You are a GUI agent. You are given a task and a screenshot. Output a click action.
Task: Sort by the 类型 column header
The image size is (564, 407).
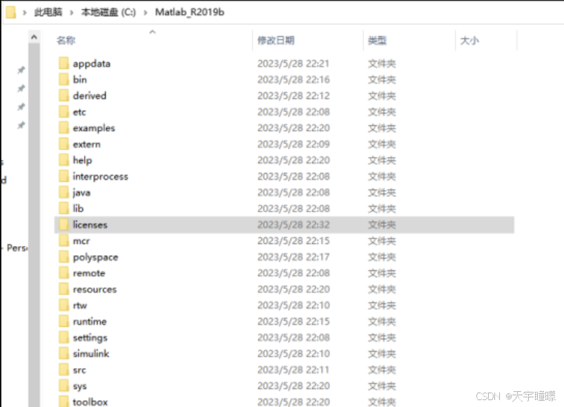[377, 40]
